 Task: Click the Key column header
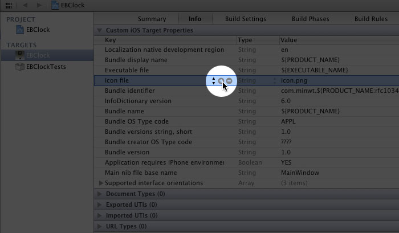(x=111, y=40)
